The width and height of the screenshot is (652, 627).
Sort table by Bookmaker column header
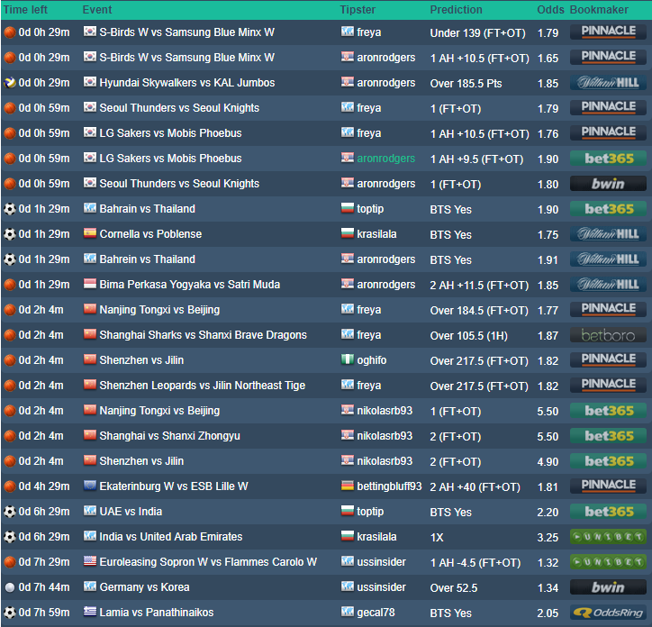coord(599,10)
